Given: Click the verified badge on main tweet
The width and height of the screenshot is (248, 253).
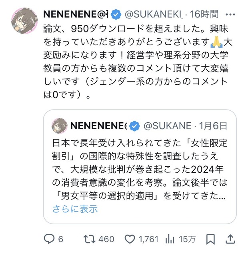Looking at the screenshot, I should click(116, 14).
